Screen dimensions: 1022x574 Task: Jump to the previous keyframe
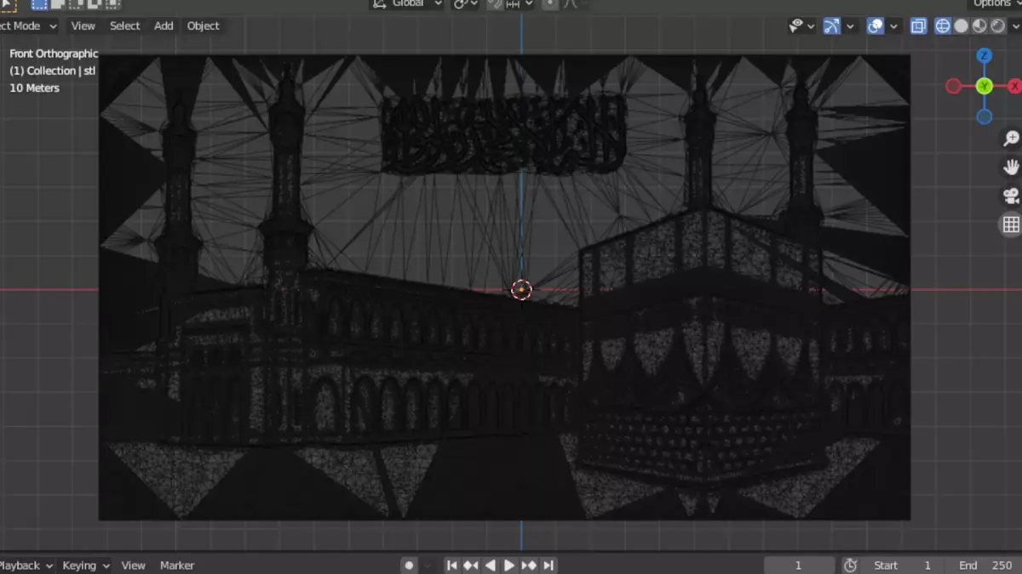pos(471,565)
